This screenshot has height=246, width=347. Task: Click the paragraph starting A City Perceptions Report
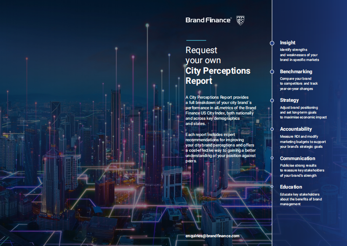221,110
